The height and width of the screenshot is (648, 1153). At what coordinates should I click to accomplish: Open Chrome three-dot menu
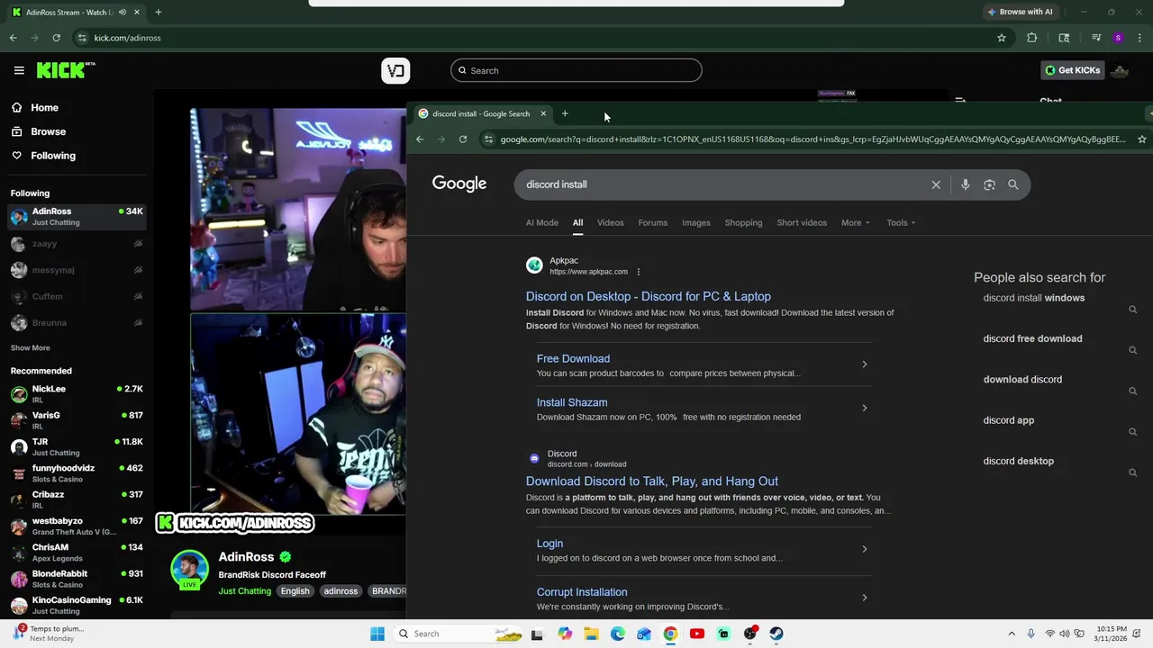click(x=1139, y=38)
